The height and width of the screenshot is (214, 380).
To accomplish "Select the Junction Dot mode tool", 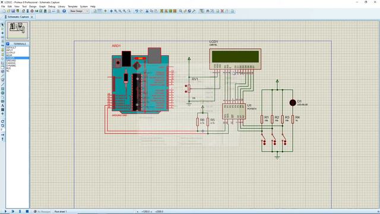I will [x=2, y=33].
